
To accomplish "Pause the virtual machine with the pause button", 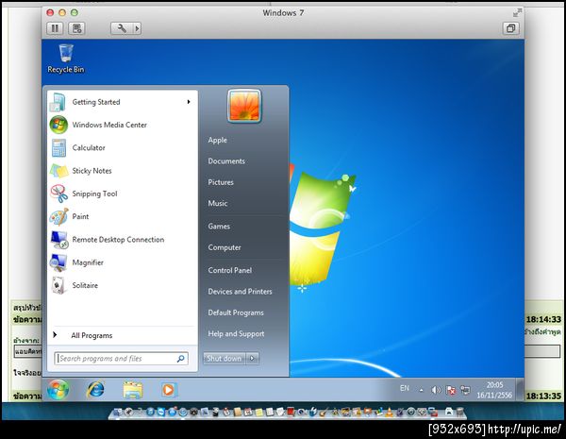I will [55, 28].
